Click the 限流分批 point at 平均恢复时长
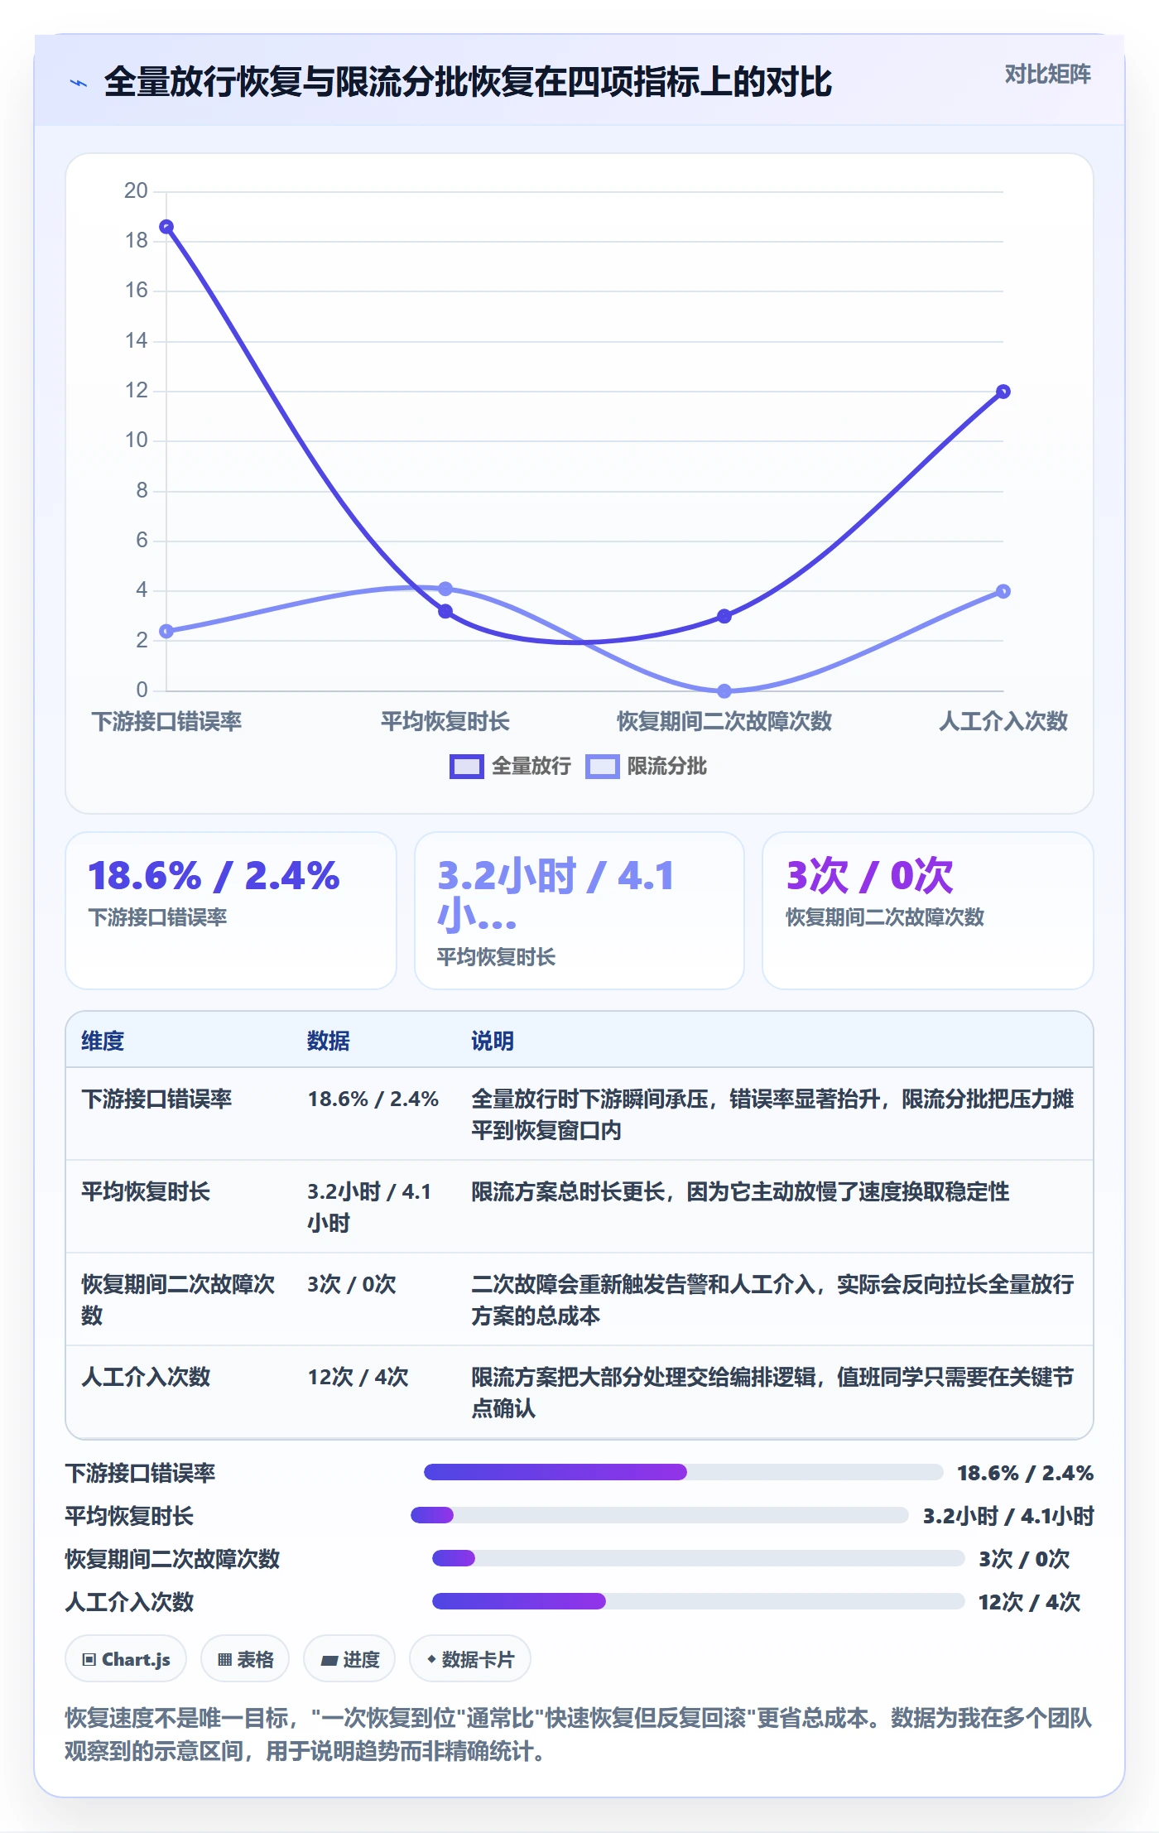 point(445,589)
